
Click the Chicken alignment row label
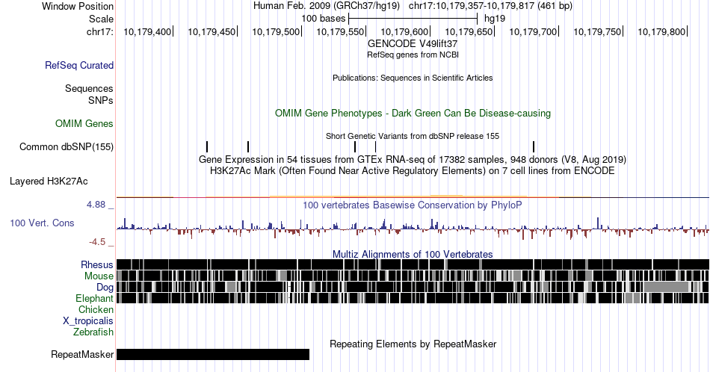[x=96, y=309]
